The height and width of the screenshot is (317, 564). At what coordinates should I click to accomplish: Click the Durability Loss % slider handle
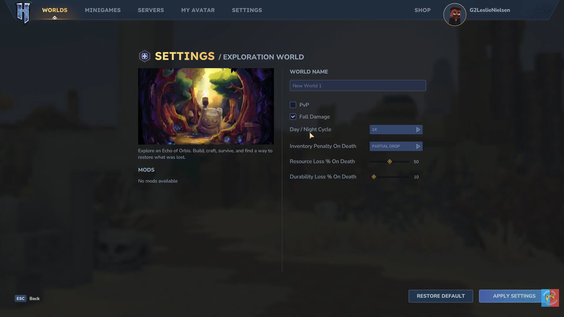(374, 177)
